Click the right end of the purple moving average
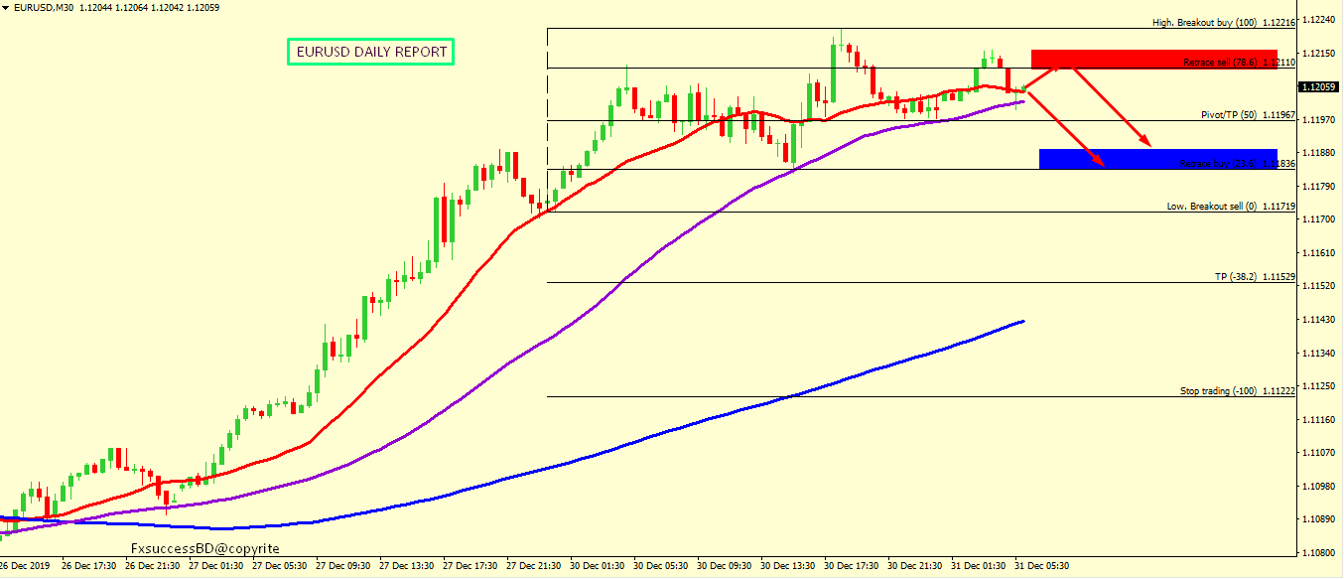This screenshot has width=1344, height=579. [x=1021, y=101]
